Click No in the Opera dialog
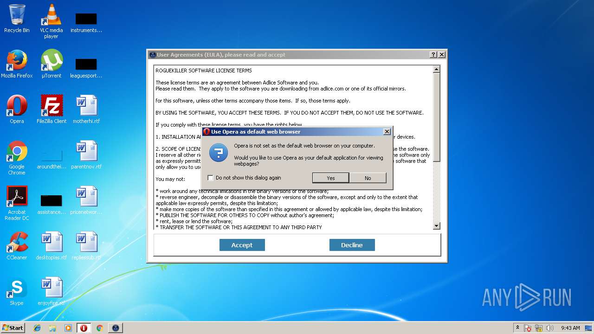594x334 pixels. click(x=368, y=178)
